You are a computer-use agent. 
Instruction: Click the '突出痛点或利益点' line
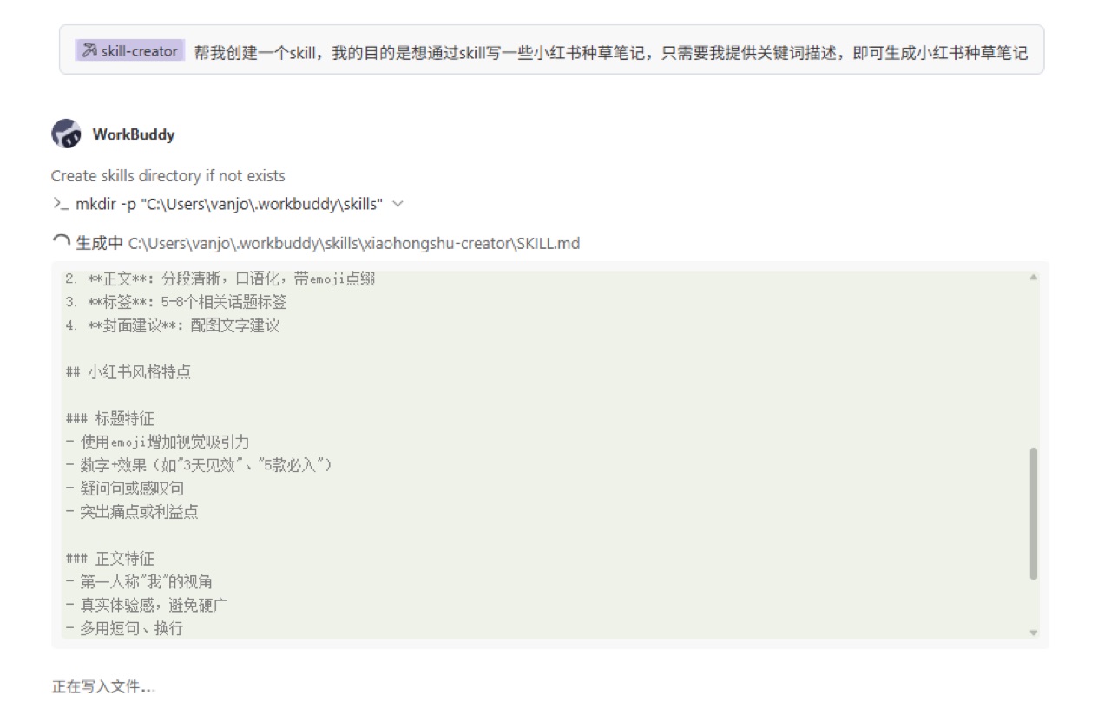132,513
